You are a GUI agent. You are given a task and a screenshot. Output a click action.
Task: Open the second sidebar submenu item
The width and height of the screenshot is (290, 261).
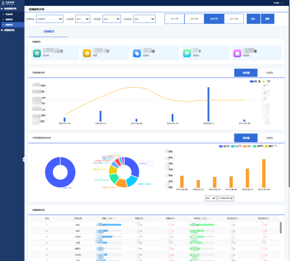click(x=9, y=19)
